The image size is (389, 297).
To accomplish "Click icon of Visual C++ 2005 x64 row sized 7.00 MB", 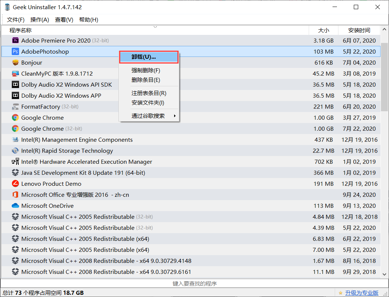I will pos(15,250).
